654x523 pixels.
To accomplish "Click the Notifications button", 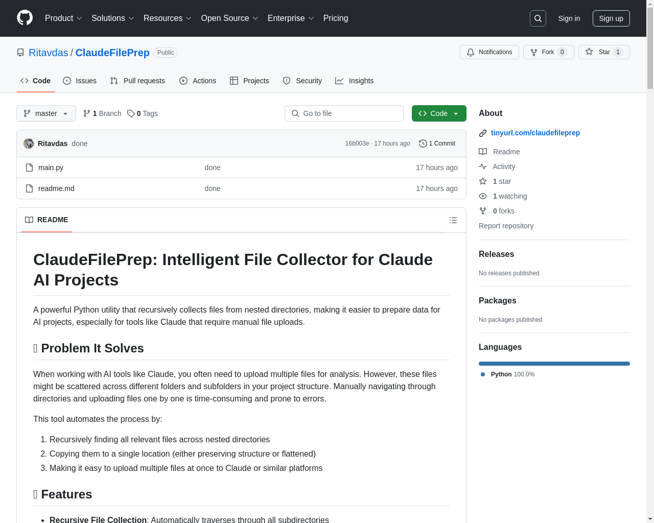I will 489,52.
